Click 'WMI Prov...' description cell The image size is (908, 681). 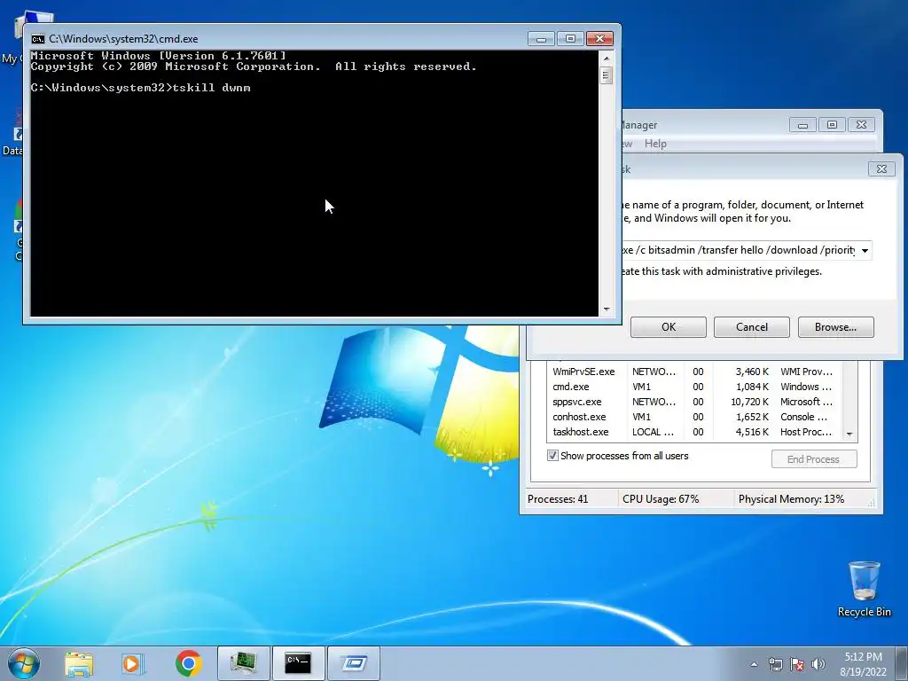pyautogui.click(x=806, y=372)
